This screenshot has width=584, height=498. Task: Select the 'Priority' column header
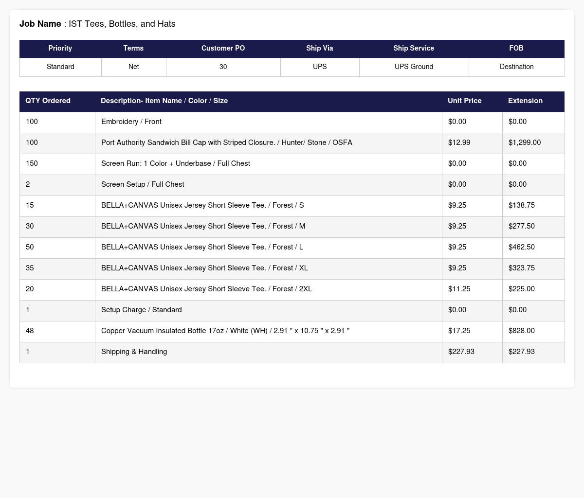[60, 48]
